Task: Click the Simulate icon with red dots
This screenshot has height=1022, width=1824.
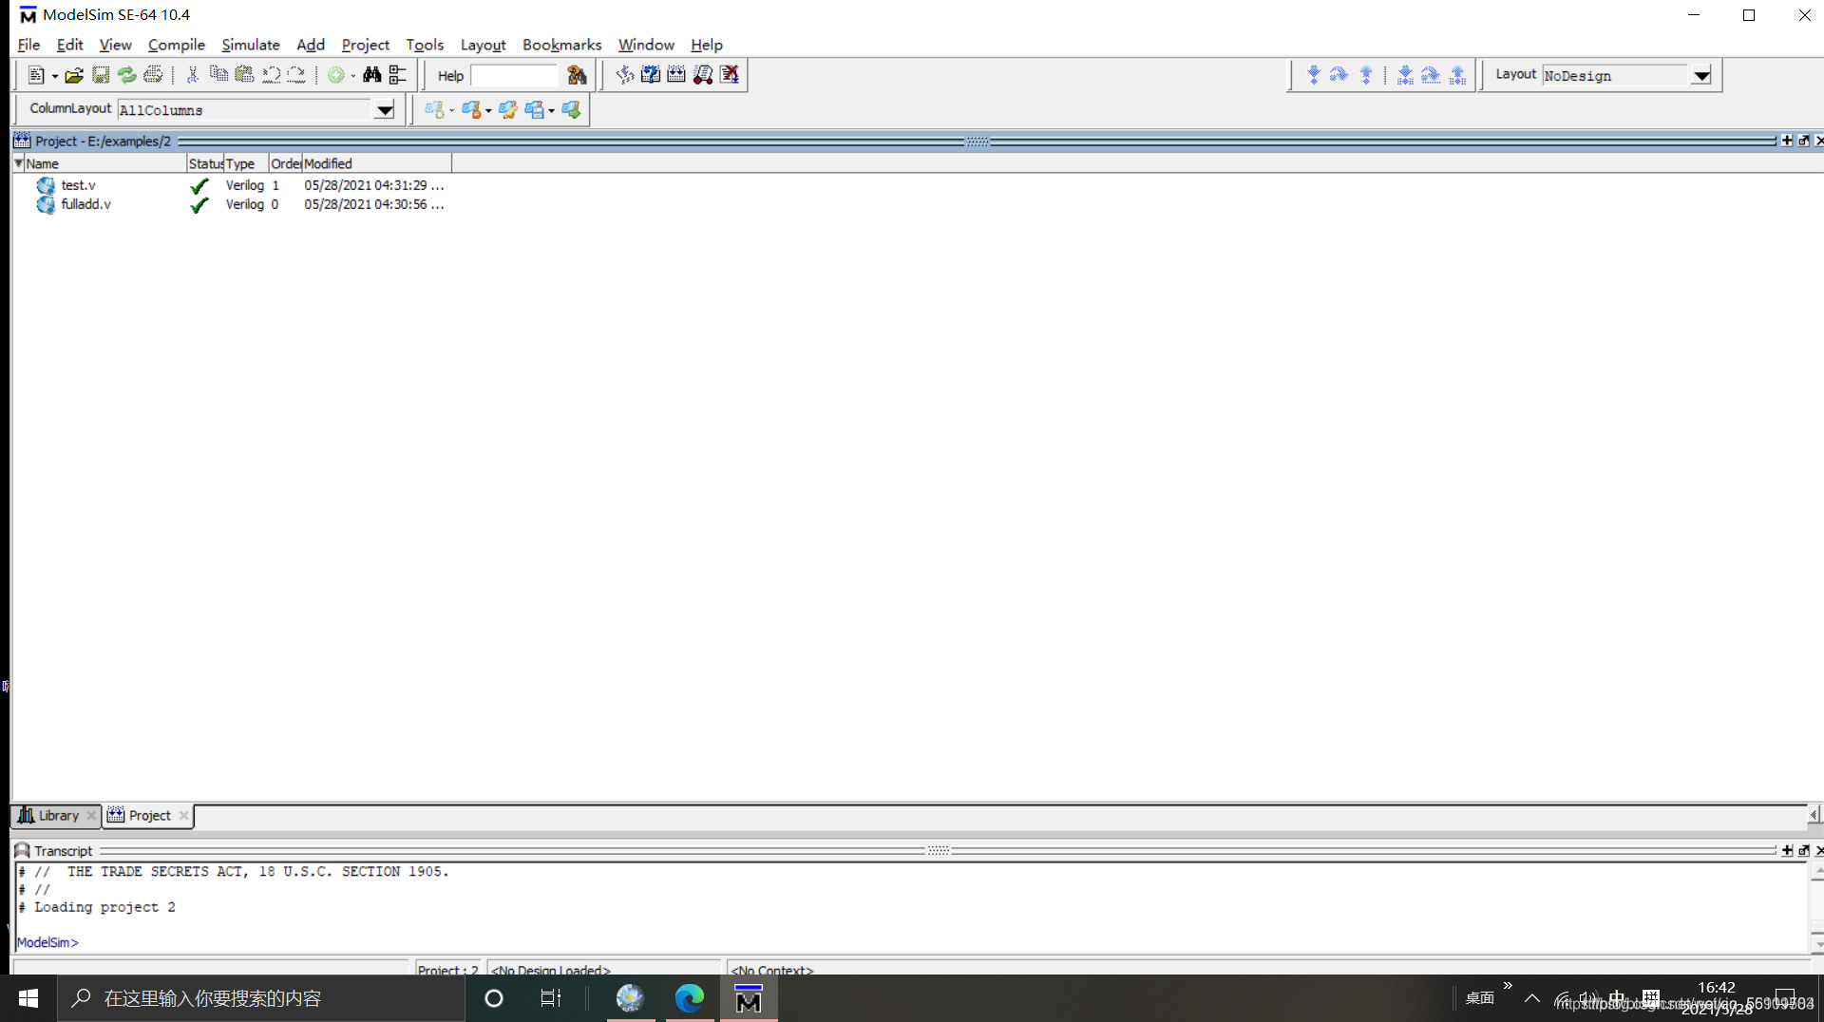Action: tap(703, 75)
